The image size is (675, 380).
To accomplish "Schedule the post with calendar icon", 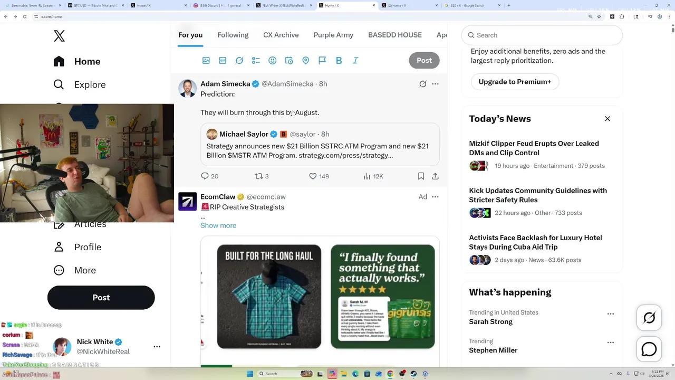I will tap(289, 61).
